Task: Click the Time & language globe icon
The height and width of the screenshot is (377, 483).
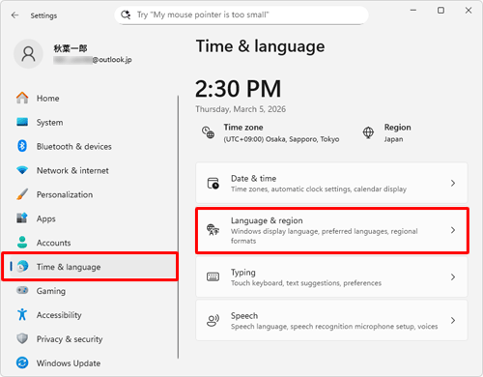Action: point(22,267)
